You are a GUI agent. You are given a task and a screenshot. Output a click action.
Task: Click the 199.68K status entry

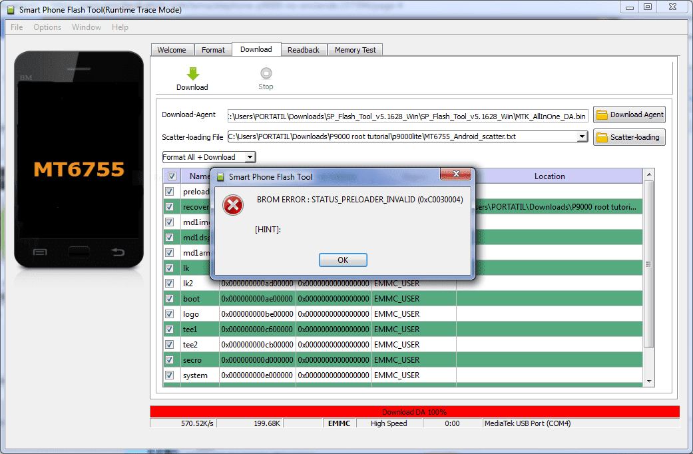[267, 423]
